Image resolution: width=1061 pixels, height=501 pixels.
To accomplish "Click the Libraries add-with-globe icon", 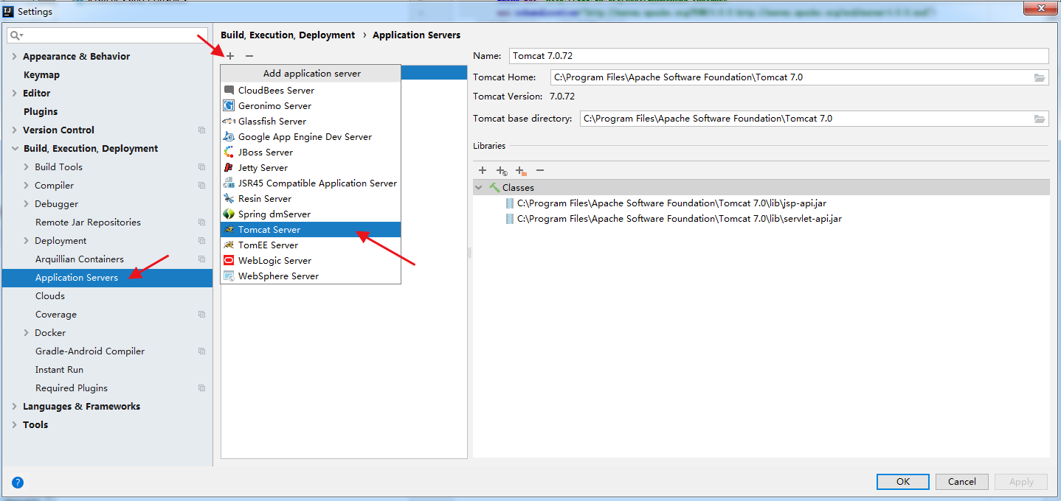I will [502, 170].
